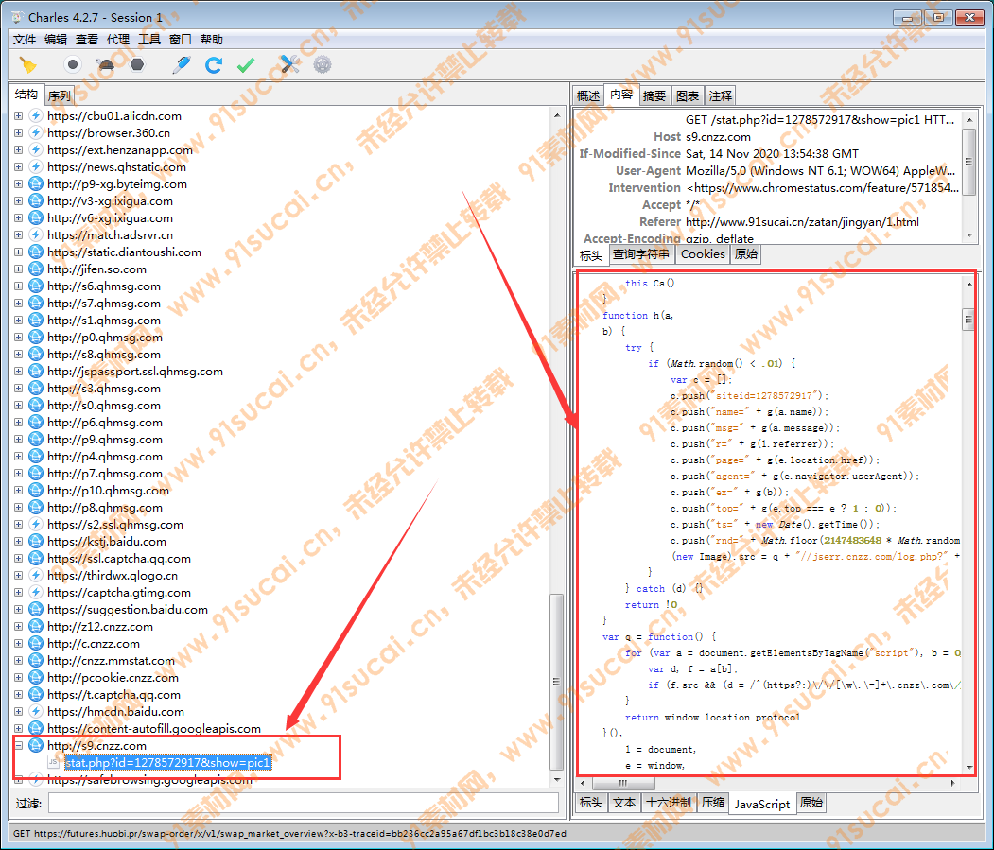Screen dimensions: 994x850
Task: Click globe icon of http://c.cnzz.com
Action: coord(36,643)
